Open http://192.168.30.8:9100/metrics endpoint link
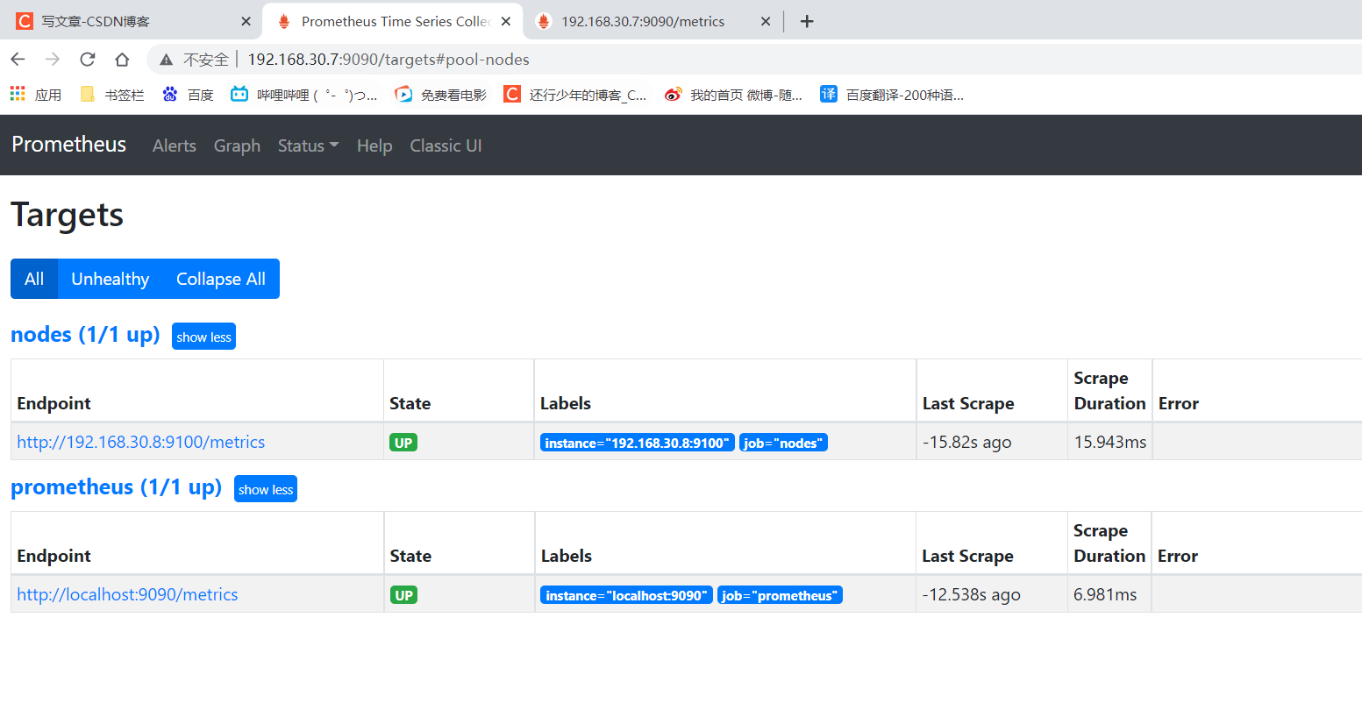This screenshot has height=724, width=1362. (141, 442)
